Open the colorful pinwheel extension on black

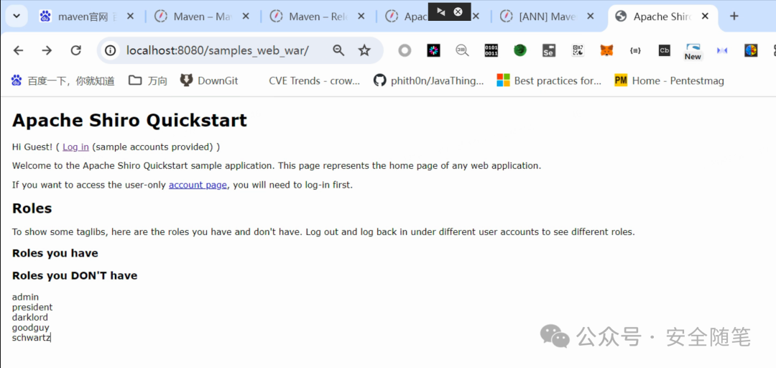point(433,50)
